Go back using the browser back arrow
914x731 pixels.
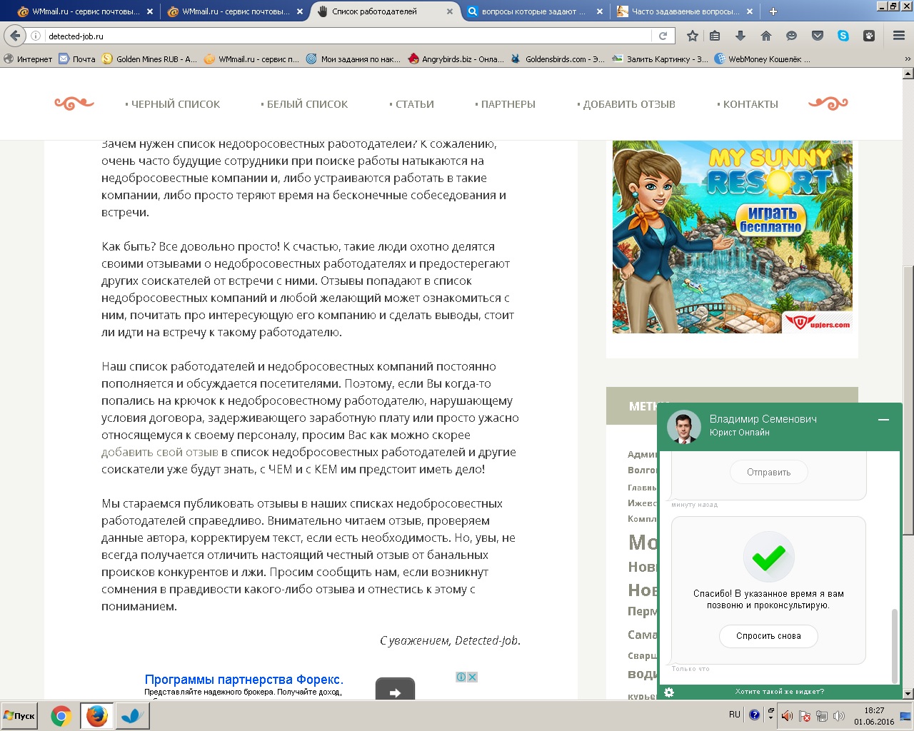pyautogui.click(x=15, y=36)
